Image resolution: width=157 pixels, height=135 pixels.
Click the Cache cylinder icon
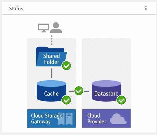pyautogui.click(x=51, y=91)
